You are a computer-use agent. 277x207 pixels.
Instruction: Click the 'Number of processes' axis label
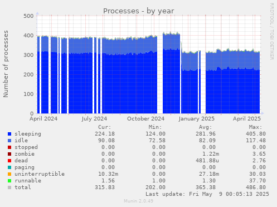(6, 64)
